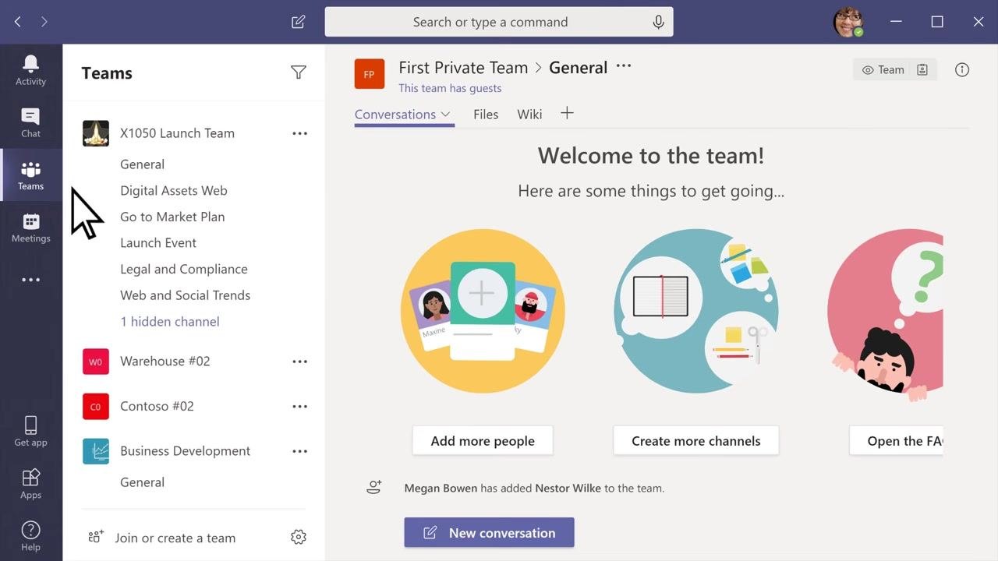998x561 pixels.
Task: Open the Launch Event channel
Action: tap(158, 243)
